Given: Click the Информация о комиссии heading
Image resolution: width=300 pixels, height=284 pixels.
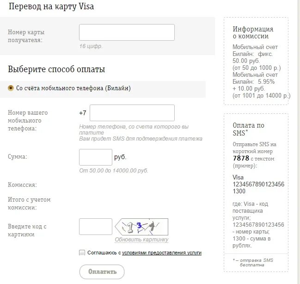Looking at the screenshot, I should pos(253,32).
